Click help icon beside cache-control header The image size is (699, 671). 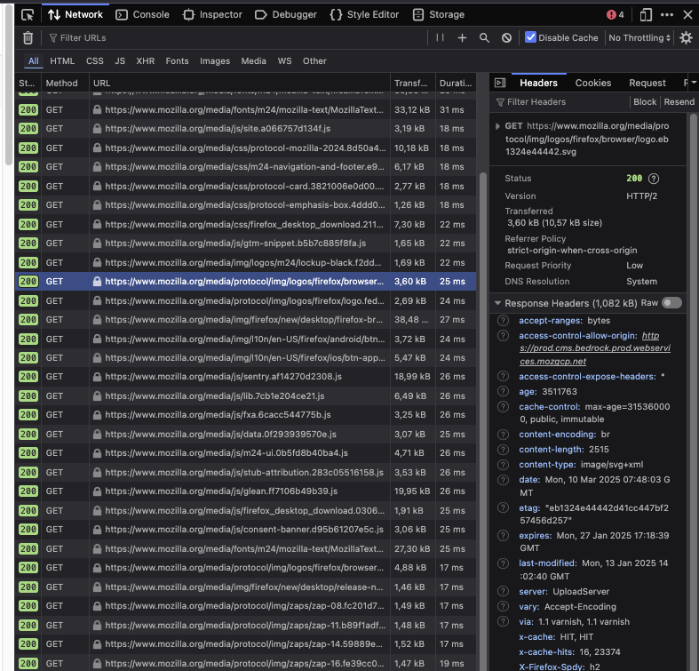point(503,406)
